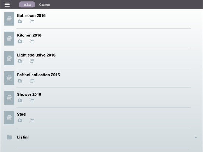Share the Paffoni collection 2016 catalog
Image resolution: width=203 pixels, height=152 pixels.
pyautogui.click(x=32, y=80)
